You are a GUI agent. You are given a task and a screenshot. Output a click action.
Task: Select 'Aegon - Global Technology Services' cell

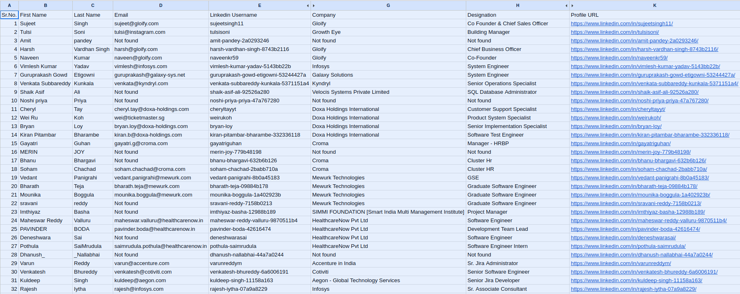(x=388, y=281)
